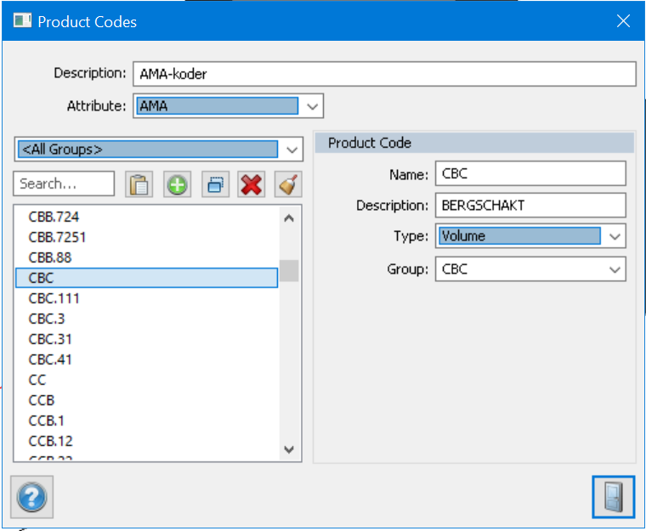The height and width of the screenshot is (531, 646).
Task: Select CBC.111 in the code list
Action: (54, 298)
